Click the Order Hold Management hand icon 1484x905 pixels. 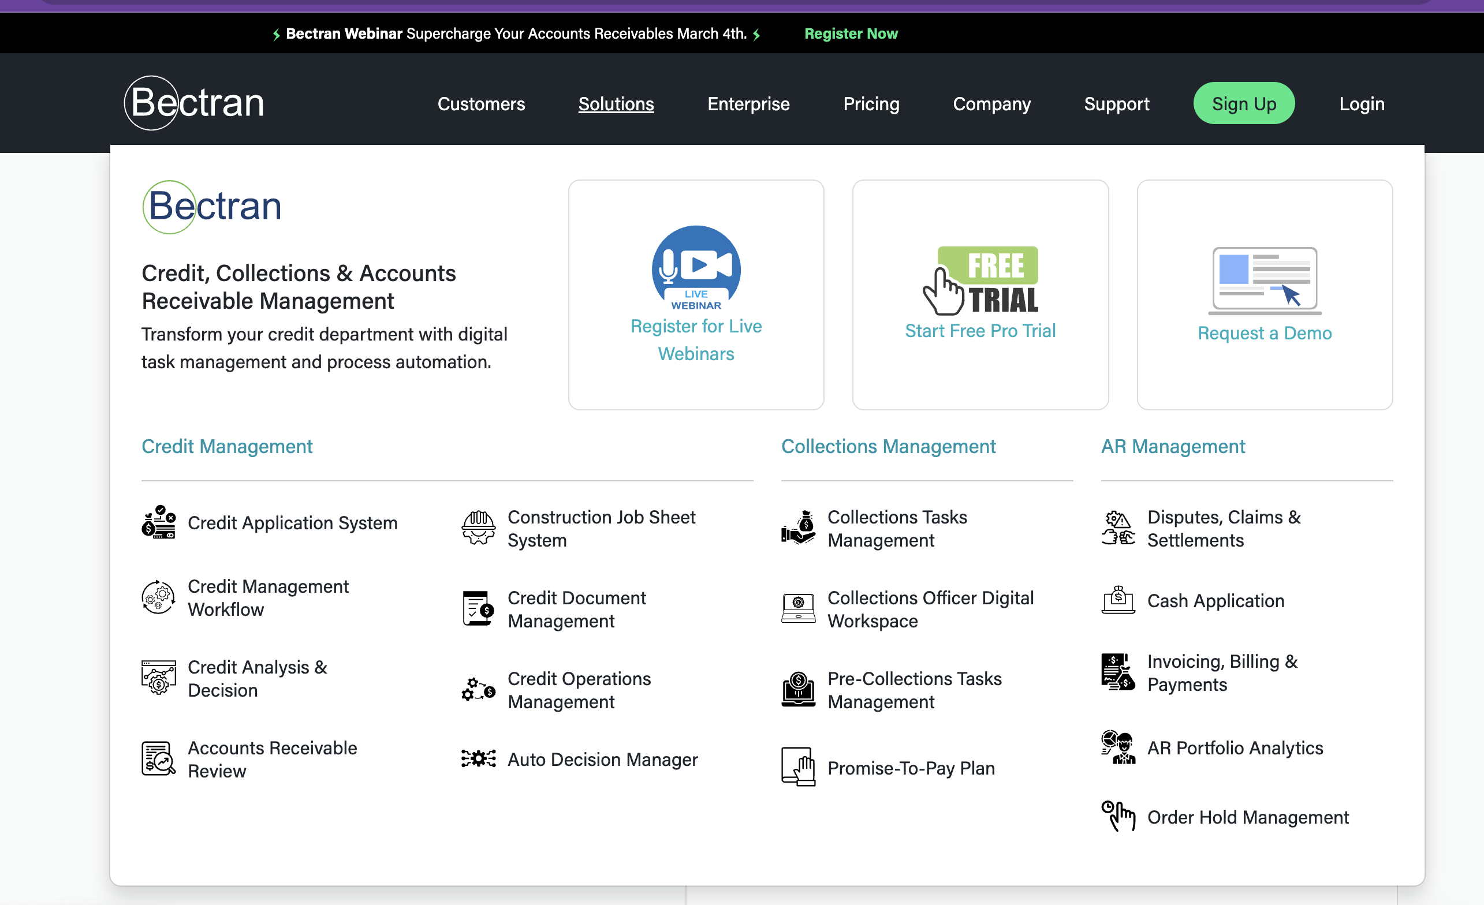[x=1118, y=817]
